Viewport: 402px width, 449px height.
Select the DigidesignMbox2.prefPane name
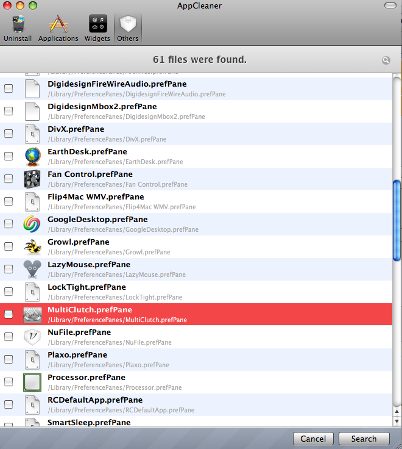click(102, 107)
